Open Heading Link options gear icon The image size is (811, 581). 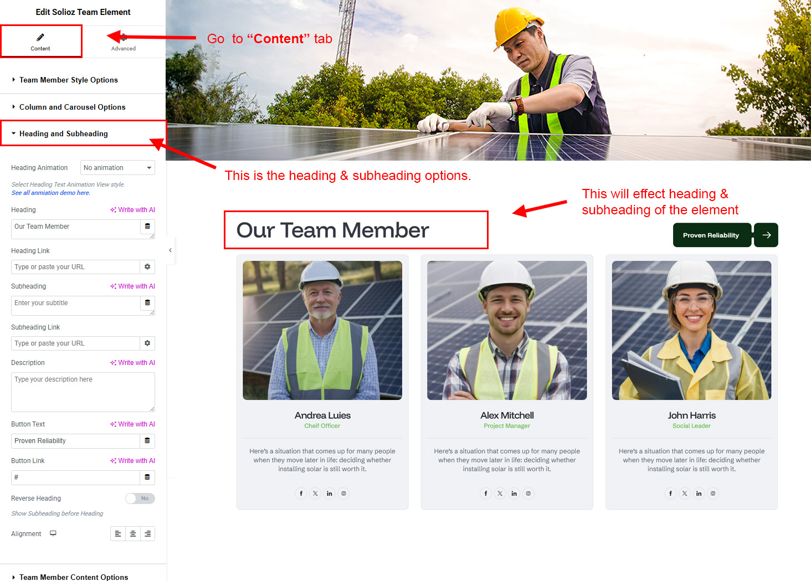[147, 267]
